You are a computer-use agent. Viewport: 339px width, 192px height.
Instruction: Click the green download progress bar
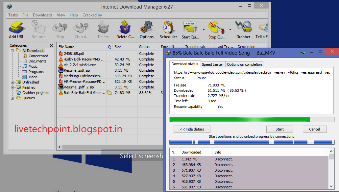coord(252,120)
